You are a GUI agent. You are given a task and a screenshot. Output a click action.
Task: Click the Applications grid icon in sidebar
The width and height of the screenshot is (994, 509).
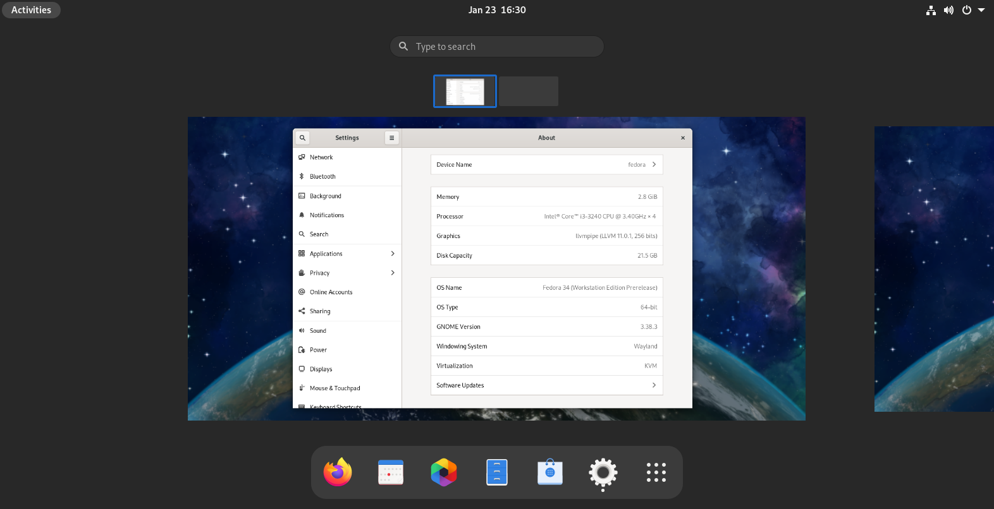coord(302,253)
